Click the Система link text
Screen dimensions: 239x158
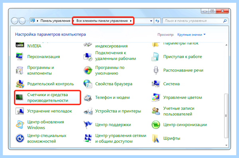click(x=171, y=84)
